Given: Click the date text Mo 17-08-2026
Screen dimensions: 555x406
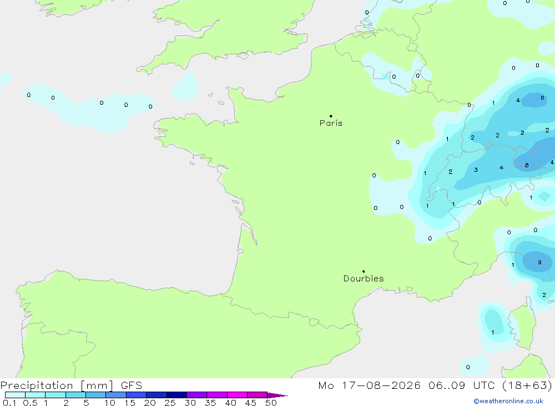Looking at the screenshot, I should pos(369,386).
